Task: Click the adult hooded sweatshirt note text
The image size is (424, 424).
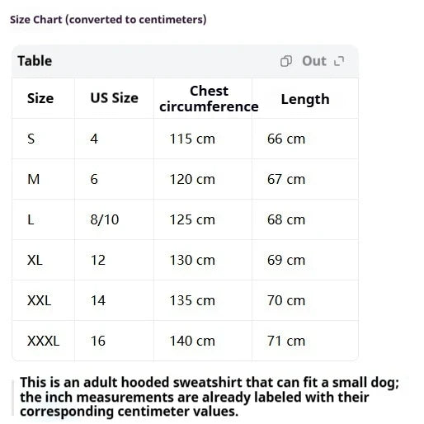Action: pos(210,397)
